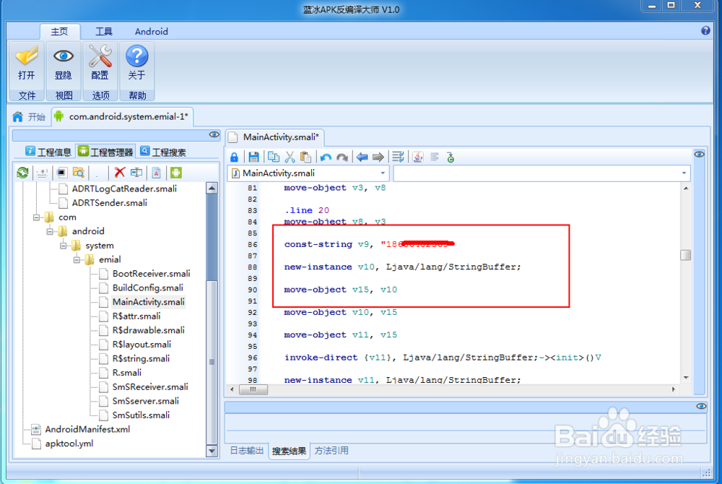722x484 pixels.
Task: Click the editor horizontal scrollbar thumb
Action: tap(253, 389)
